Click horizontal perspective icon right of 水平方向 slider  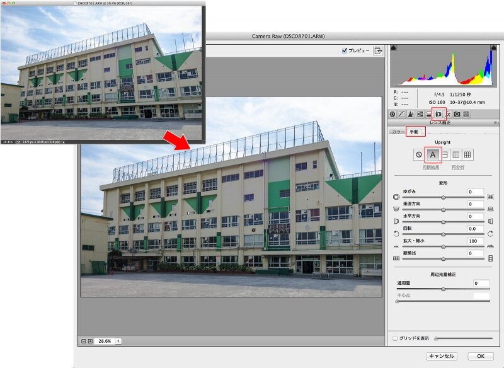coord(491,221)
